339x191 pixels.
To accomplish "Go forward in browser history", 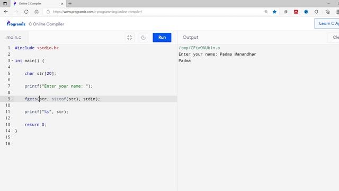I will tap(16, 12).
